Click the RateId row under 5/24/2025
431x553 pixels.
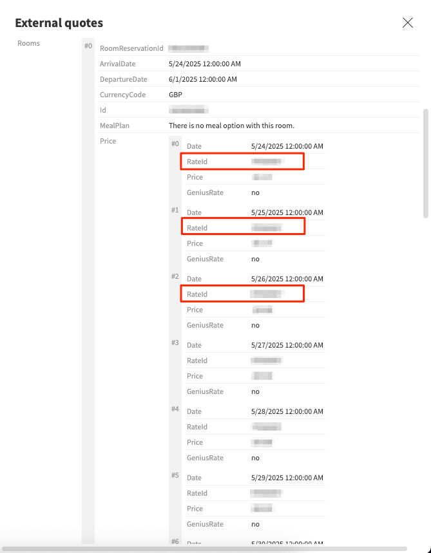(x=242, y=162)
